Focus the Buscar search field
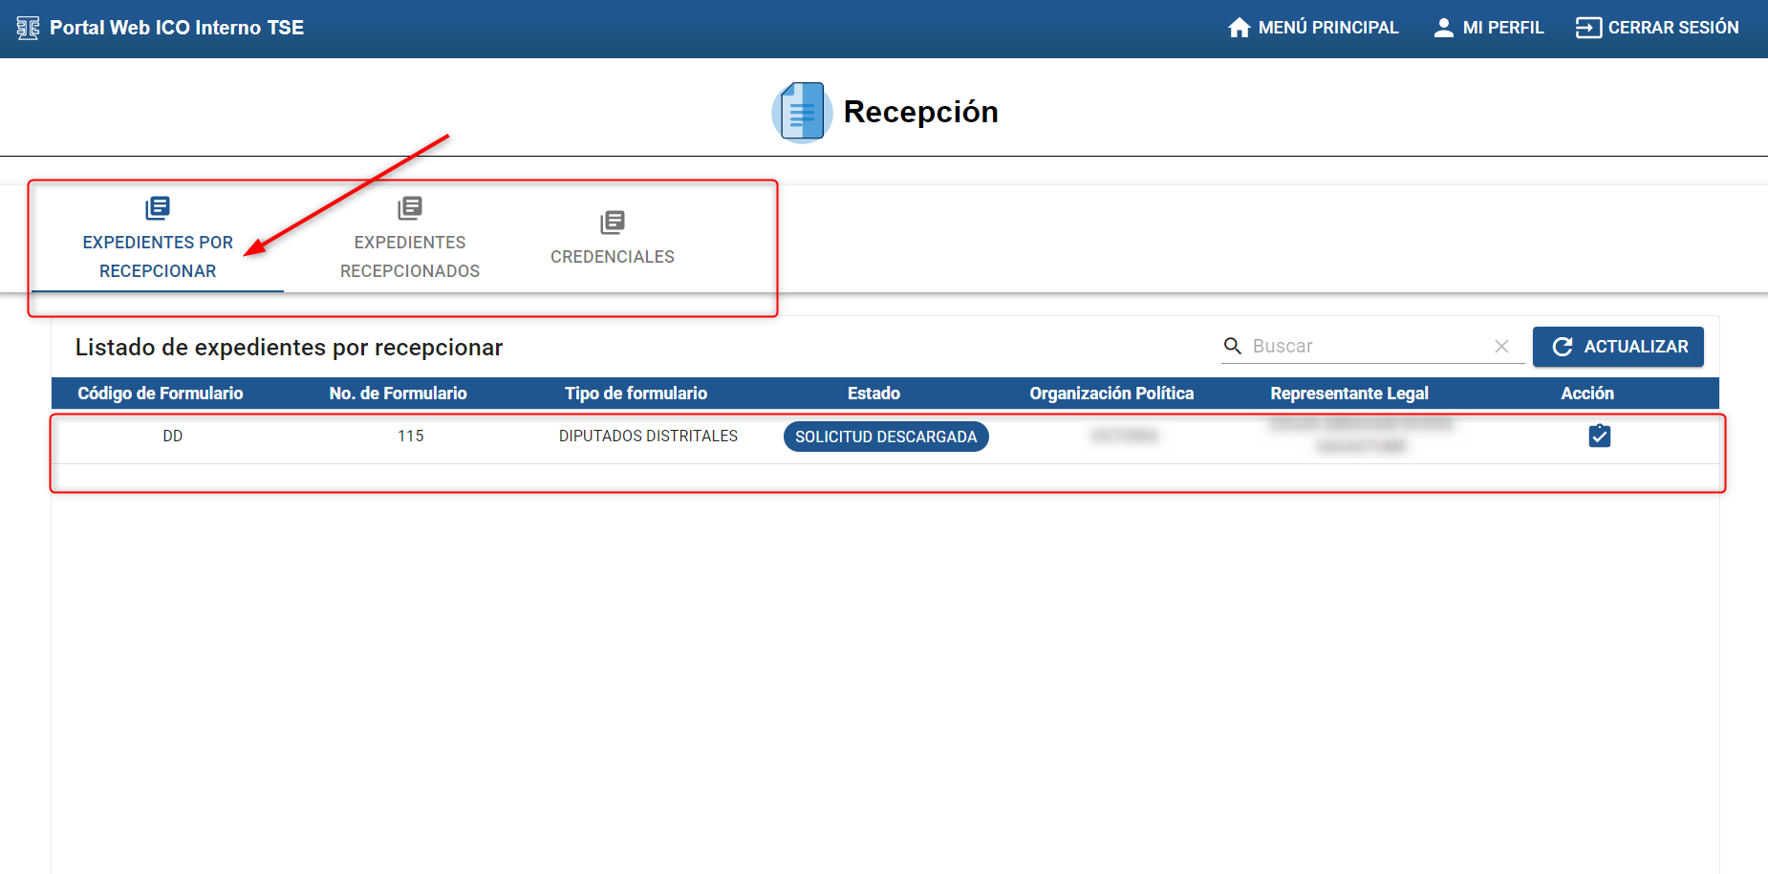Viewport: 1768px width, 874px height. pyautogui.click(x=1367, y=346)
